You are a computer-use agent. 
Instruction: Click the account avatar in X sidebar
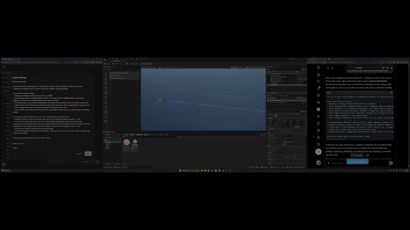pyautogui.click(x=318, y=163)
